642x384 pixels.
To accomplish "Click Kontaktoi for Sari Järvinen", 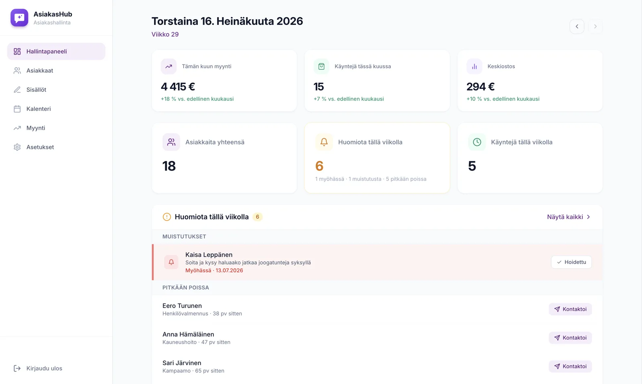I will (x=570, y=366).
